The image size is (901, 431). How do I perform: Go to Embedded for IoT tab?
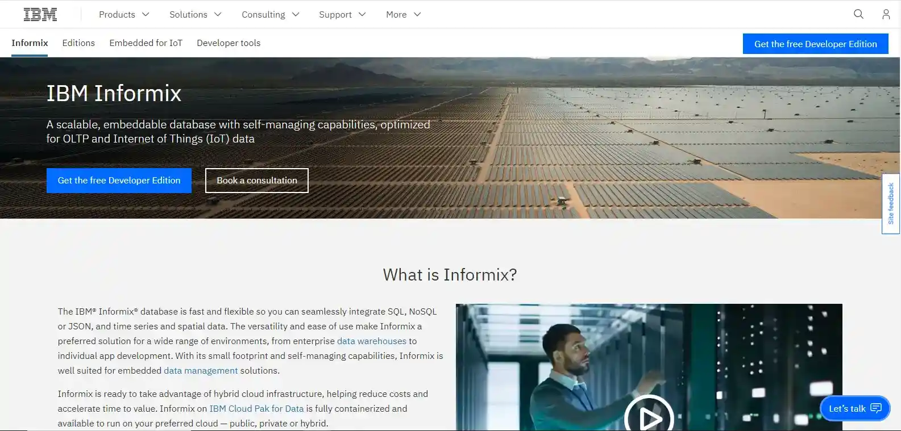click(146, 43)
